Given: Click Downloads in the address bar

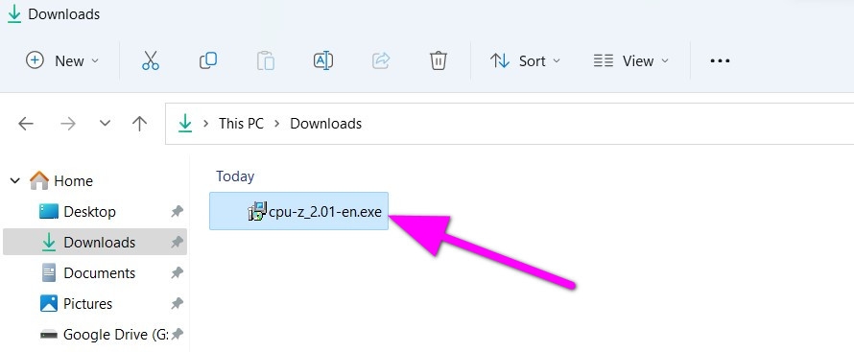Looking at the screenshot, I should tap(325, 124).
